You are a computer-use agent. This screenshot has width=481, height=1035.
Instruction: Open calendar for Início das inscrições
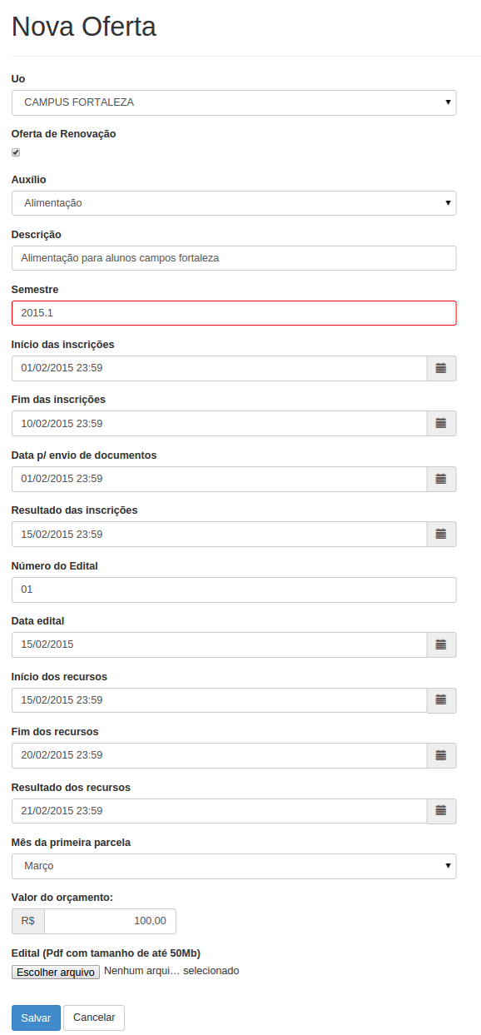click(x=441, y=368)
